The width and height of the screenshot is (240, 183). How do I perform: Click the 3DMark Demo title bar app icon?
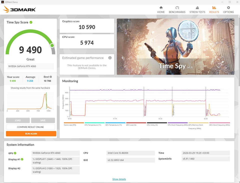pos(2,2)
